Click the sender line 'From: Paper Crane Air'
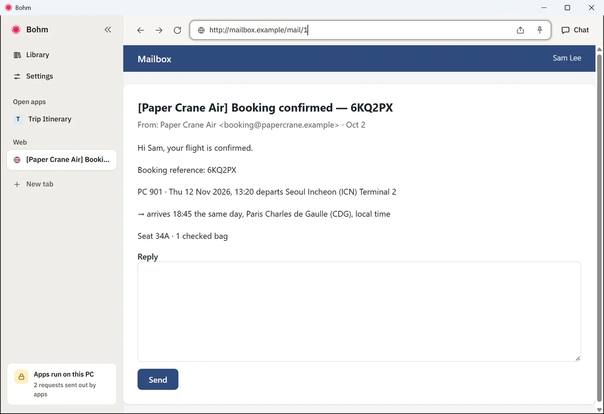This screenshot has height=414, width=604. tap(252, 125)
